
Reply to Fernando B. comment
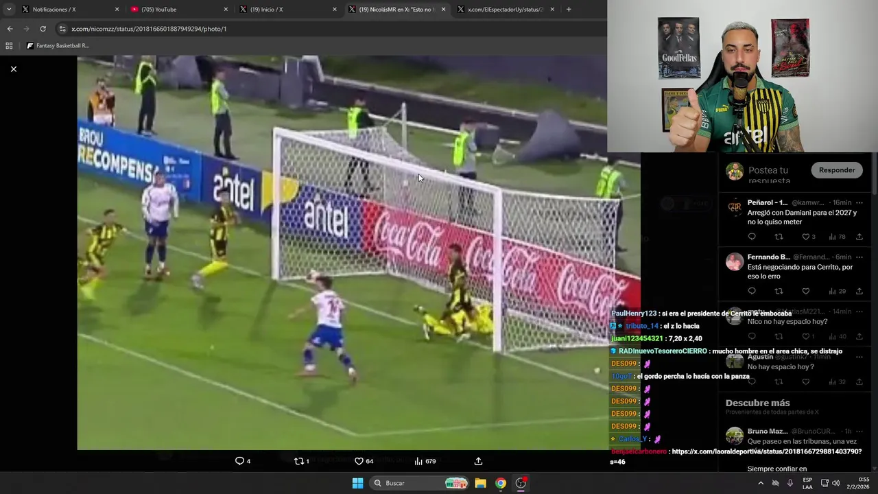(x=752, y=291)
